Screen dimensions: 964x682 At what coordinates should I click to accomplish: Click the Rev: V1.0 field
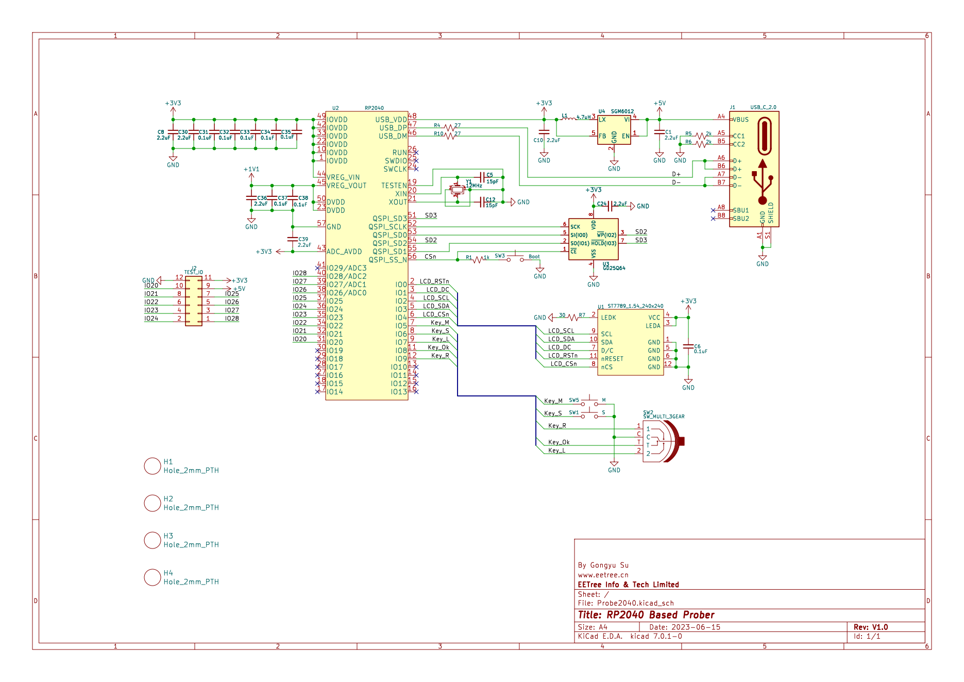point(871,627)
